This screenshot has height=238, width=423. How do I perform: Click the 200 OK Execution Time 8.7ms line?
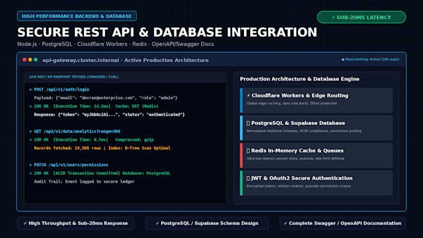(91, 140)
